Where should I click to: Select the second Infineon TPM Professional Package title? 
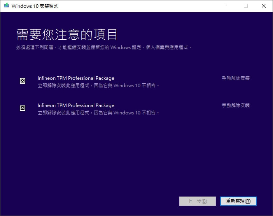[76, 105]
